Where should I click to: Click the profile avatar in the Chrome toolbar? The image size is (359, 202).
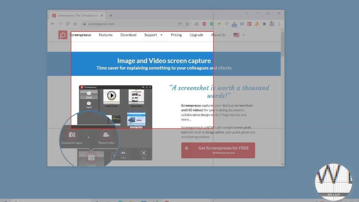(272, 24)
